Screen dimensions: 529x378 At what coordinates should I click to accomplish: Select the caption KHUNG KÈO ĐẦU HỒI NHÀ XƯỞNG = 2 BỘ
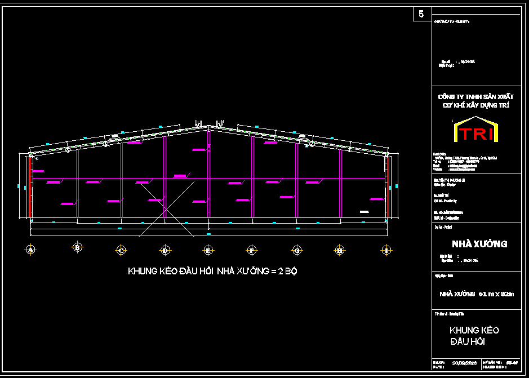(x=212, y=272)
